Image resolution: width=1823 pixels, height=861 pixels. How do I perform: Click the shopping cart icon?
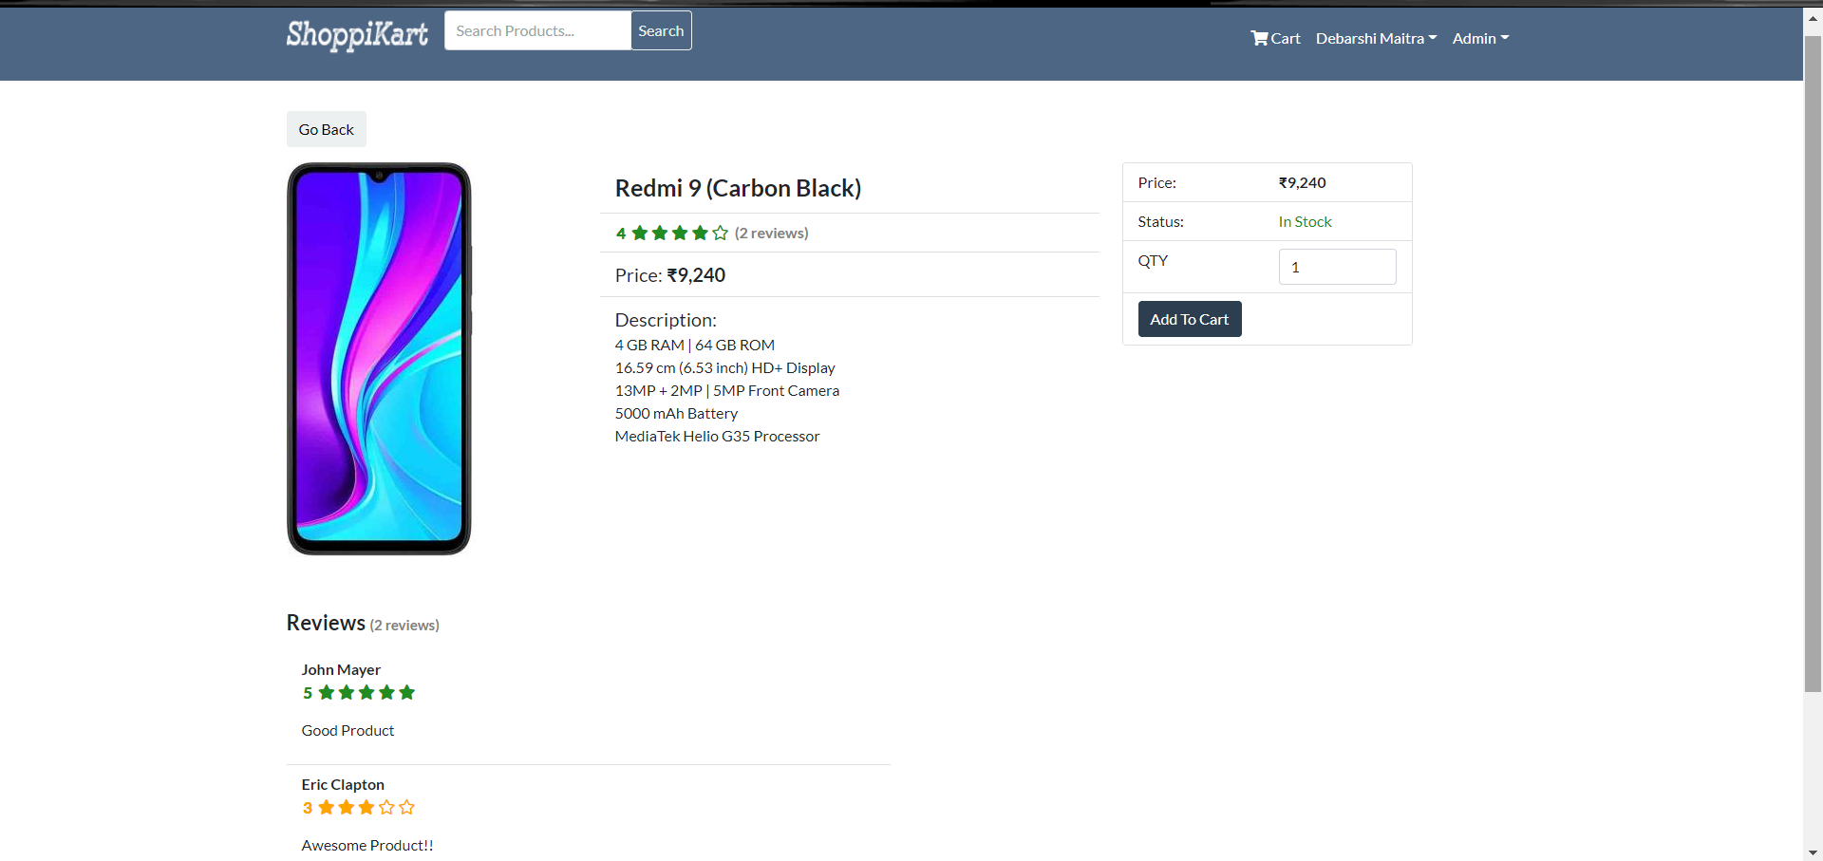click(1260, 38)
